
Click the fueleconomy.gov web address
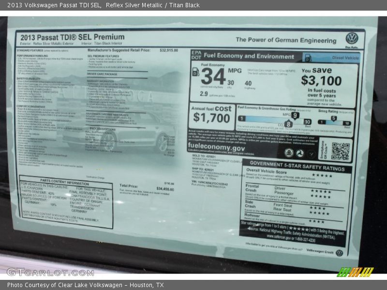(216, 147)
